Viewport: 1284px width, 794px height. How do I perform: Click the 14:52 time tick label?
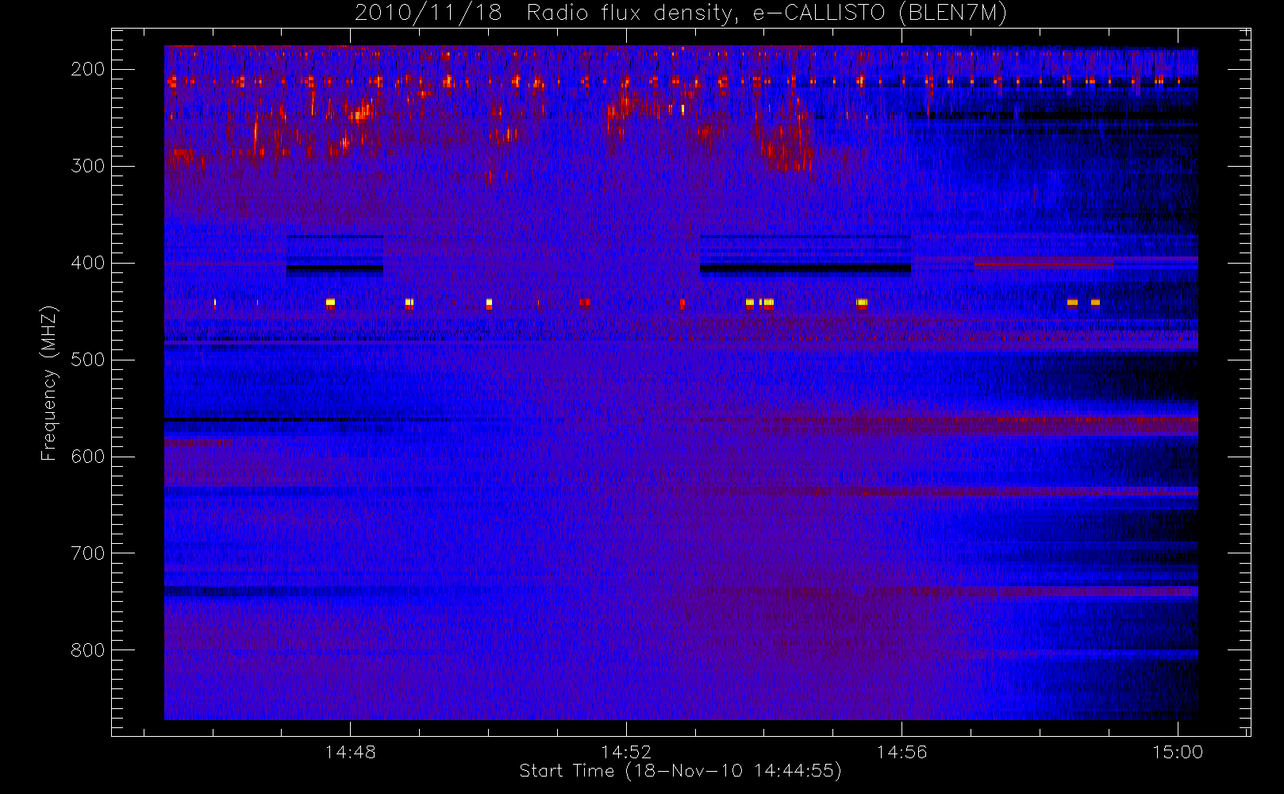click(x=626, y=752)
